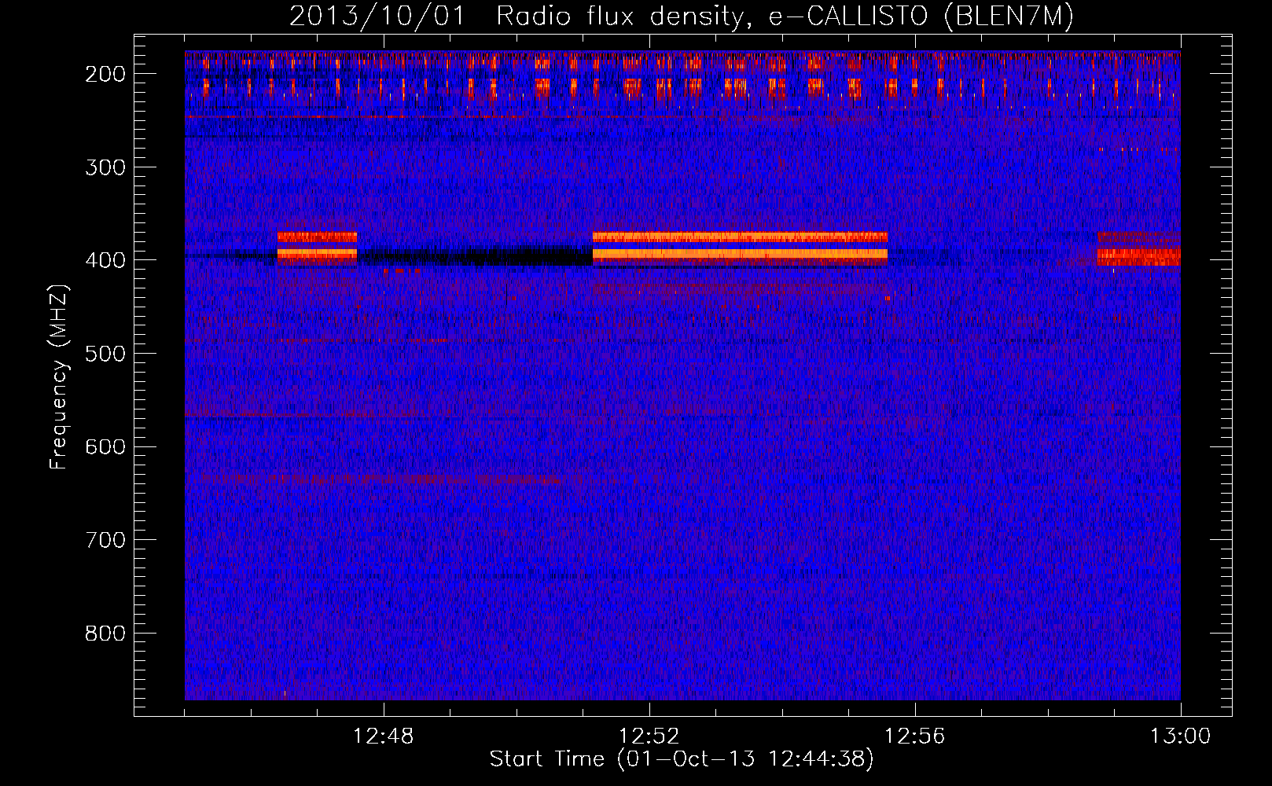Click the 300 frequency tick label
1272x786 pixels.
105,167
